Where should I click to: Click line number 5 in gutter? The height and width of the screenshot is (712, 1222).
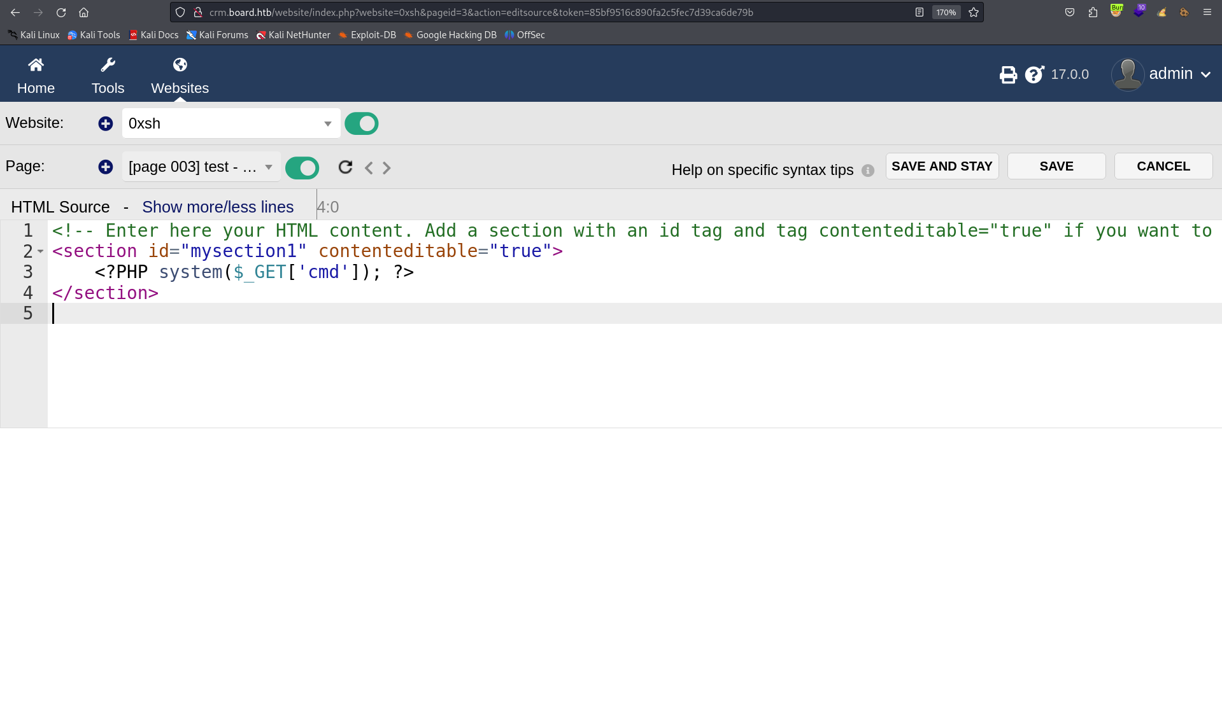click(28, 313)
